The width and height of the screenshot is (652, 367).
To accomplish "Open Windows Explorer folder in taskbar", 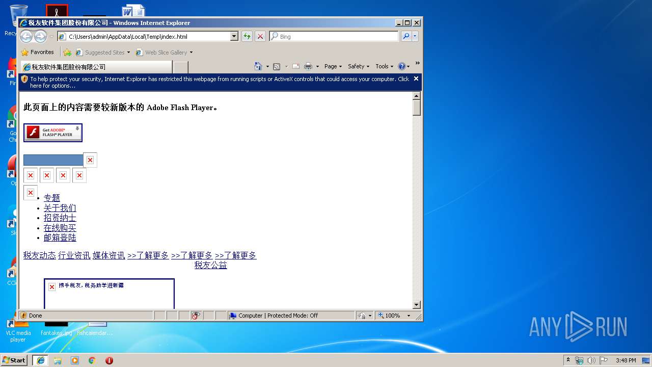I will coord(58,360).
